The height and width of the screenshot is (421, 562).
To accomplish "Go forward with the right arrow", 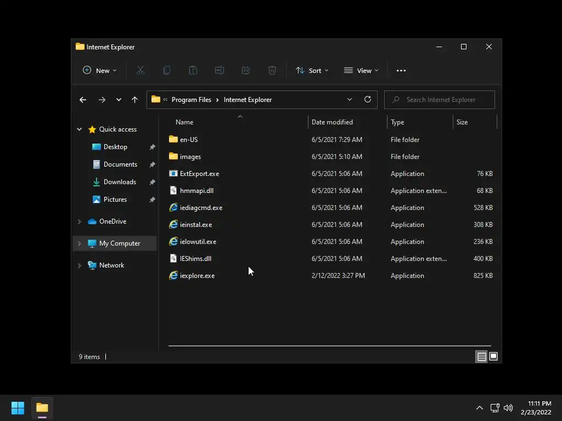I will point(102,100).
